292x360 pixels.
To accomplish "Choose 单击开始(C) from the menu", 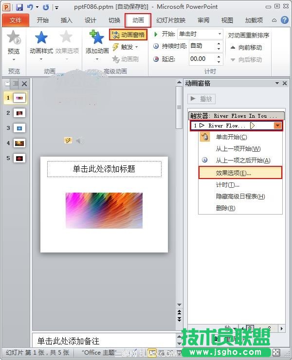I will coord(240,137).
